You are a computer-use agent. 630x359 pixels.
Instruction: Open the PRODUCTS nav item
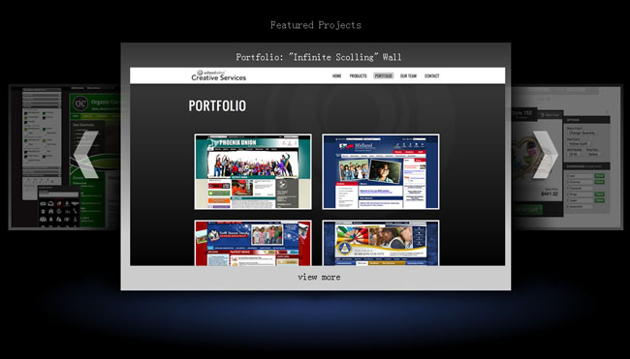(x=358, y=75)
